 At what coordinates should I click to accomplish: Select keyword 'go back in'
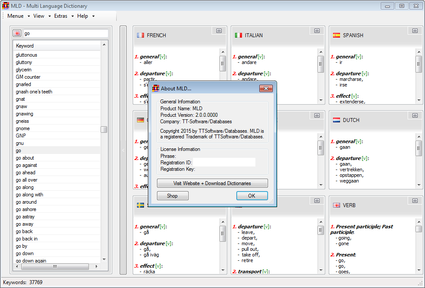click(57, 239)
